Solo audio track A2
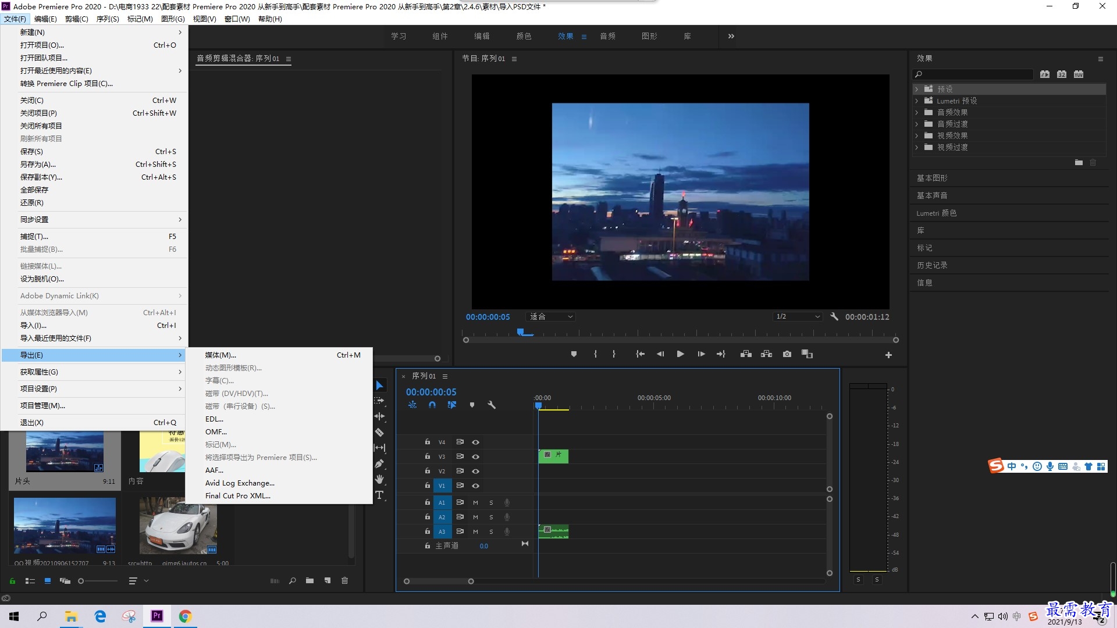The width and height of the screenshot is (1117, 628). click(x=491, y=517)
